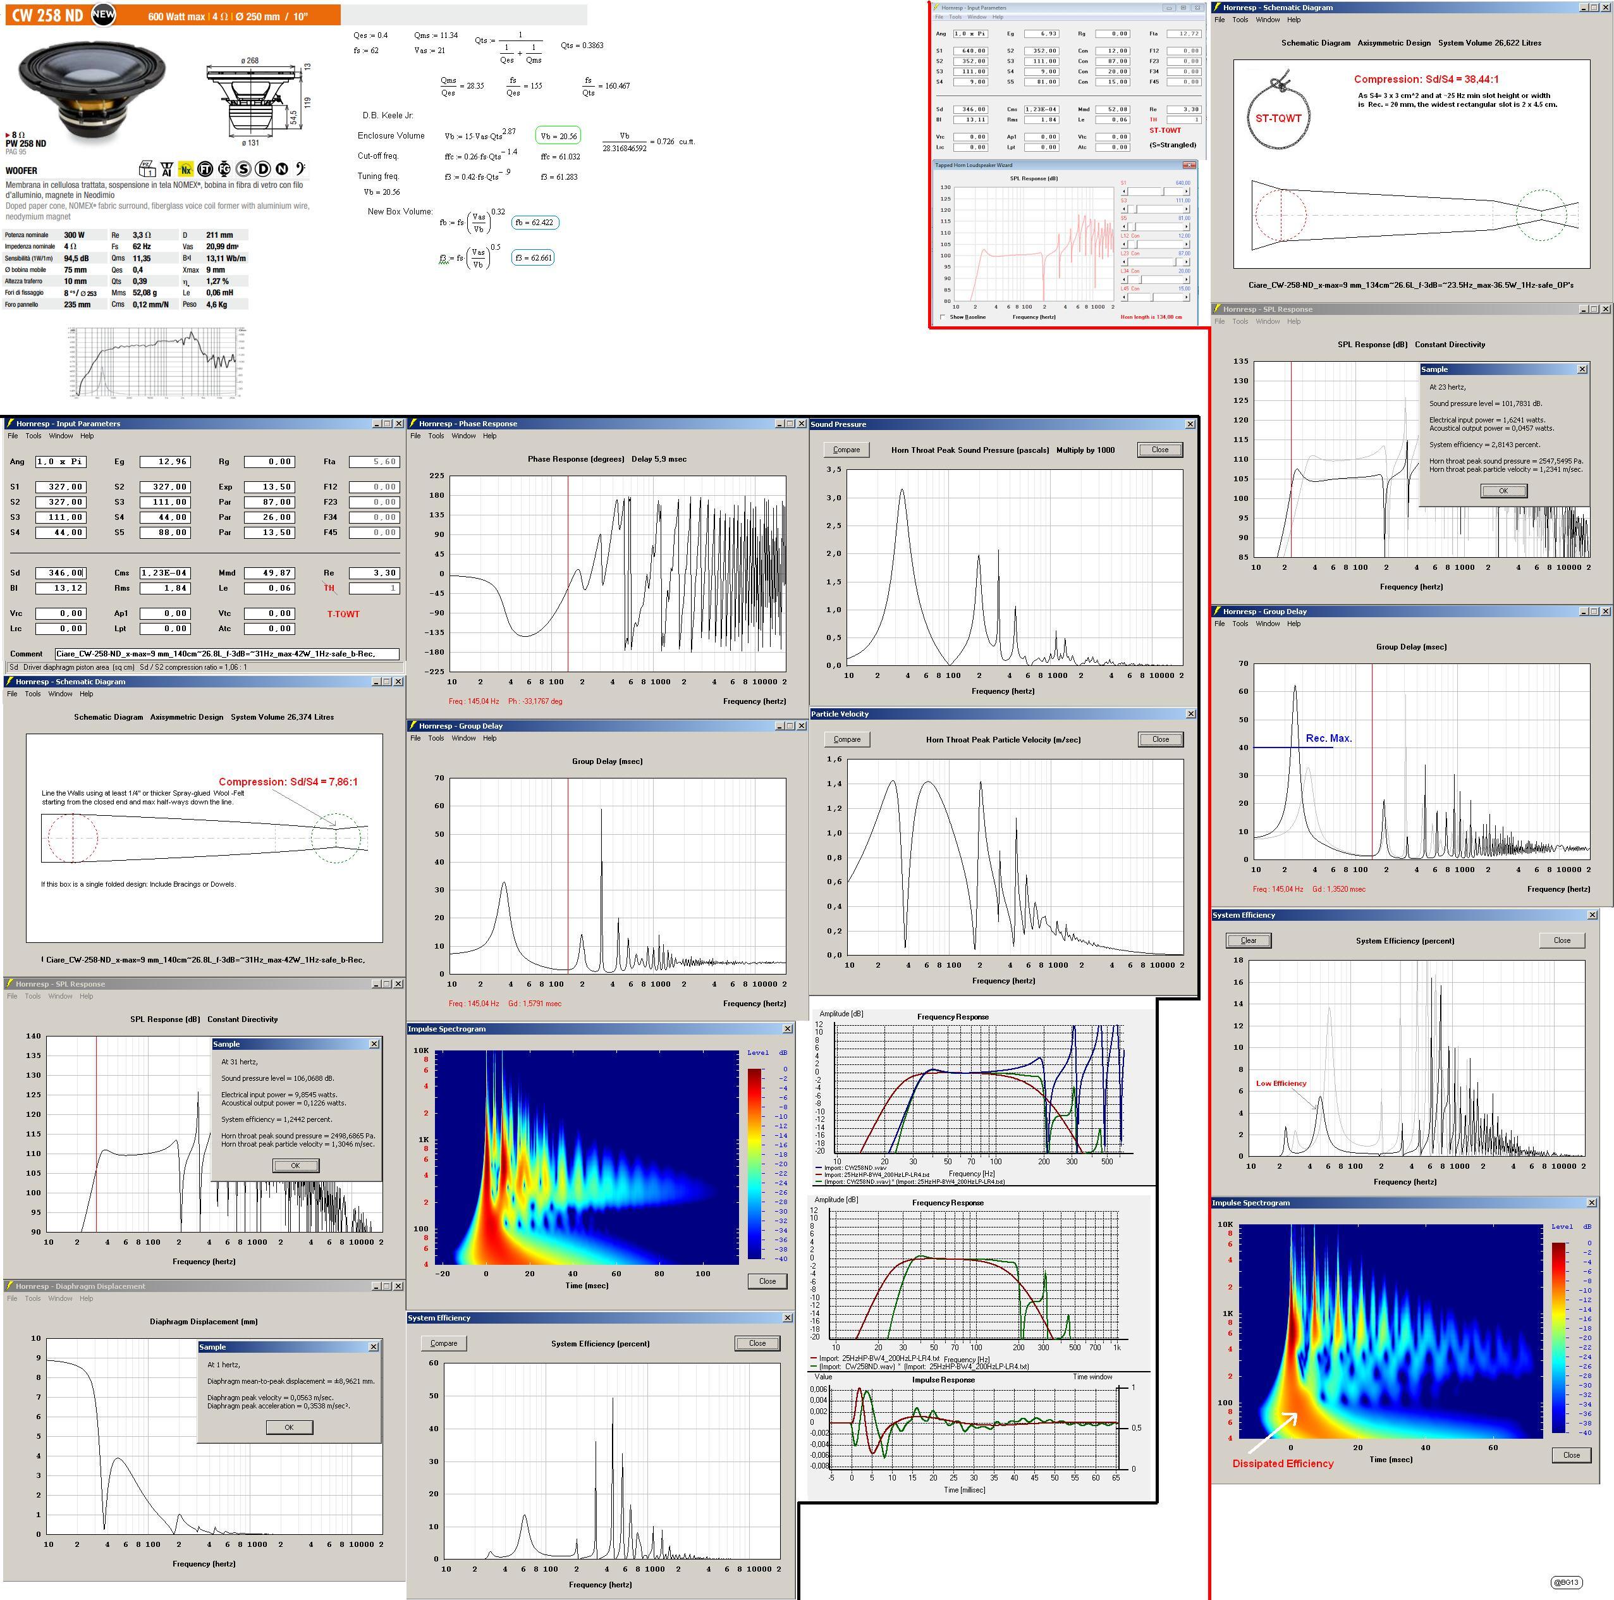Click the Eg field showing 12,96

(x=166, y=462)
